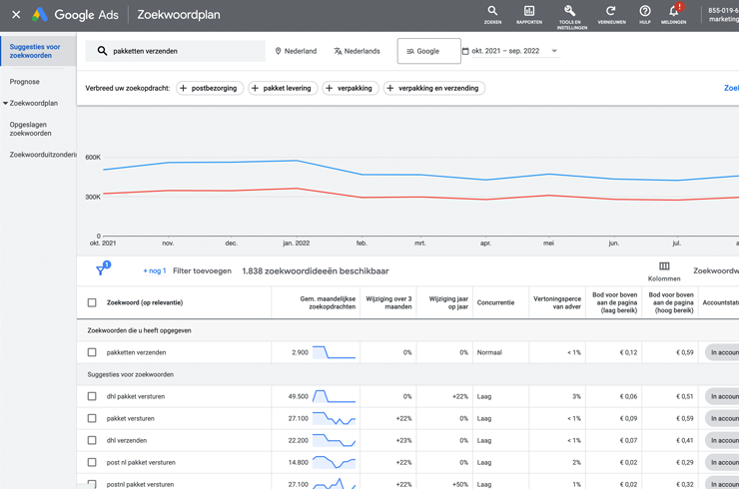Image resolution: width=739 pixels, height=489 pixels.
Task: Open the date range dropdown arrow
Action: coord(554,51)
